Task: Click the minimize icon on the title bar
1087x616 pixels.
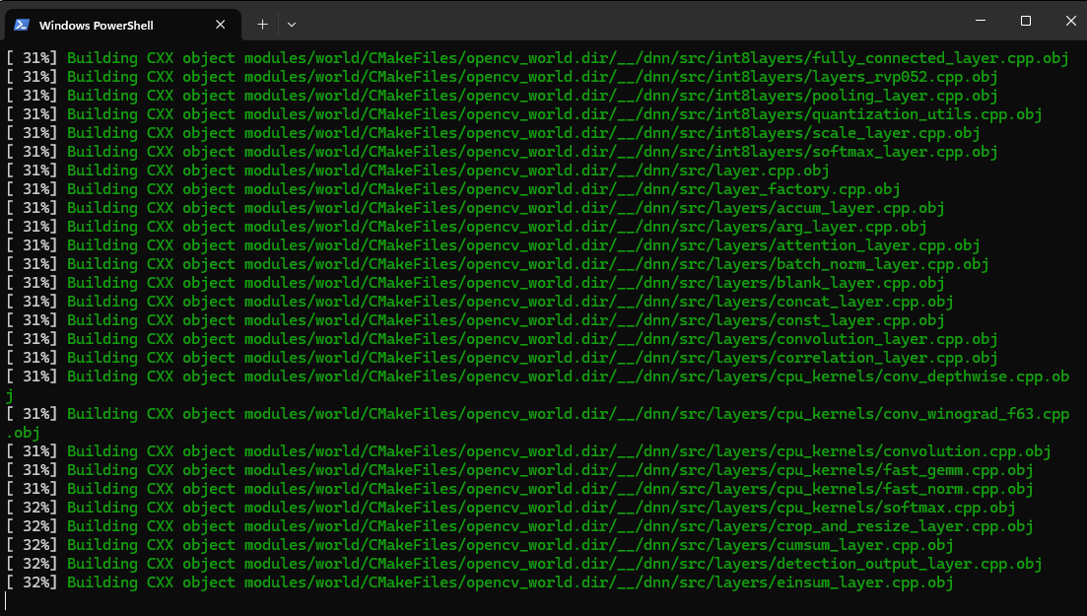Action: pos(979,21)
